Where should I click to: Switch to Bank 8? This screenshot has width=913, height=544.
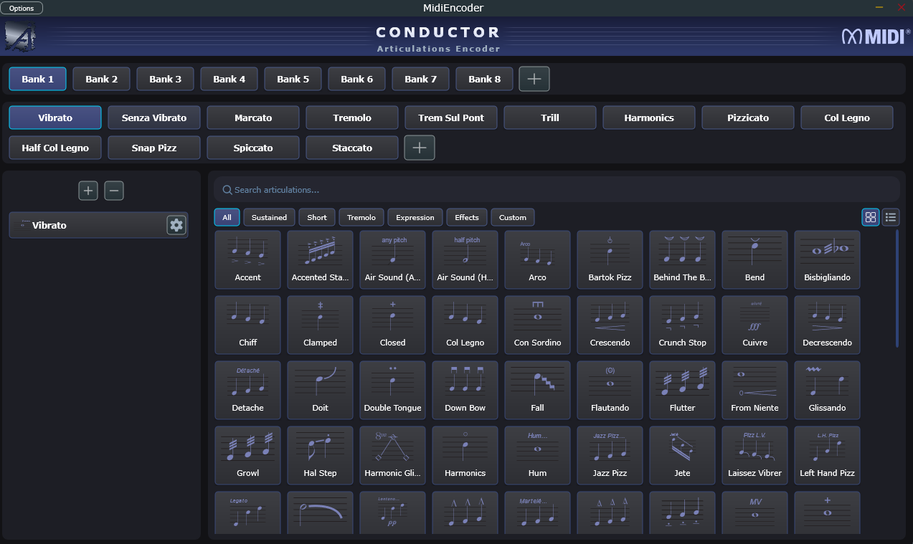485,79
